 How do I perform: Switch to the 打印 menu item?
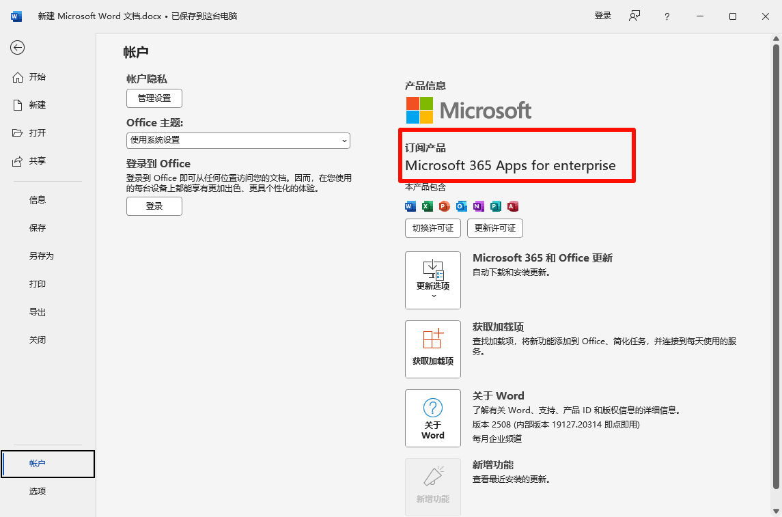click(37, 283)
